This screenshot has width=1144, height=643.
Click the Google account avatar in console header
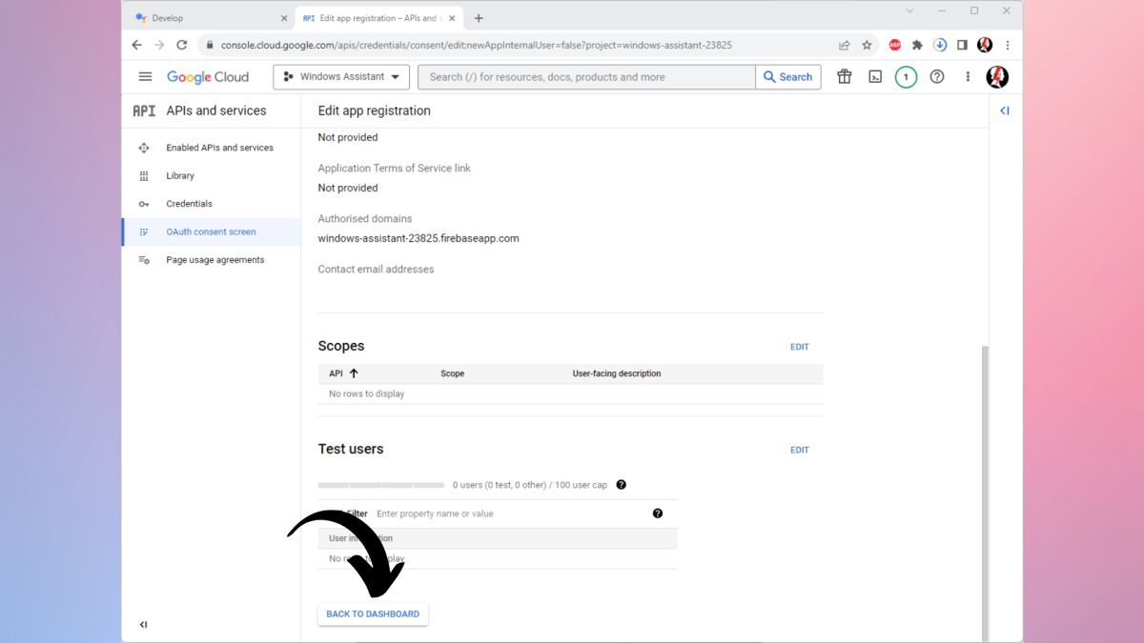(x=997, y=77)
